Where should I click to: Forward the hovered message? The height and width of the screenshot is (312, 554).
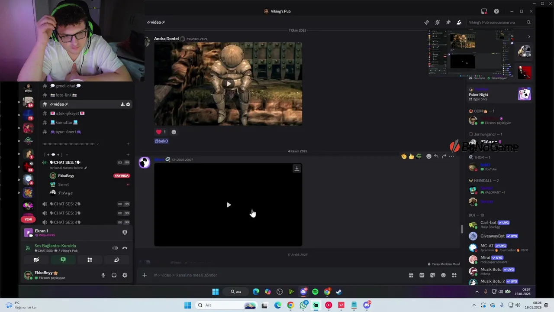(444, 156)
